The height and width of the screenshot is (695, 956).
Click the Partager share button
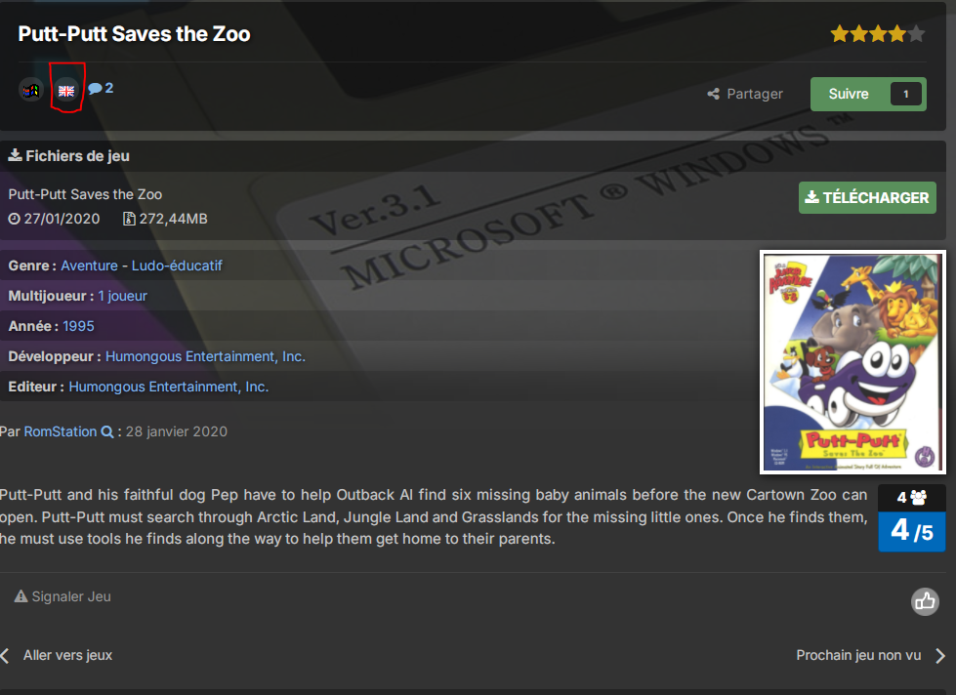745,94
